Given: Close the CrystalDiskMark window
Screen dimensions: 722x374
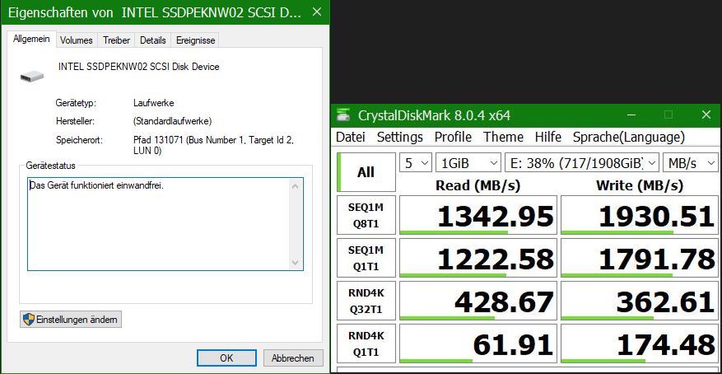Looking at the screenshot, I should [x=706, y=115].
